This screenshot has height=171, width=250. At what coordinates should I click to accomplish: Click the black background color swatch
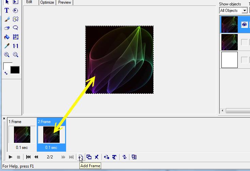click(x=15, y=70)
